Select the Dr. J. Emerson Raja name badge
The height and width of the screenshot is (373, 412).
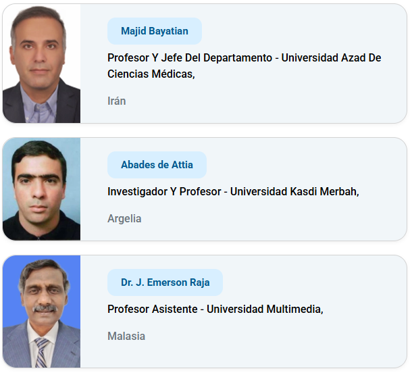165,282
